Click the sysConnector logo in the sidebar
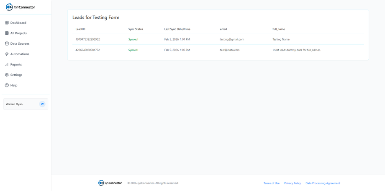 [x=20, y=7]
